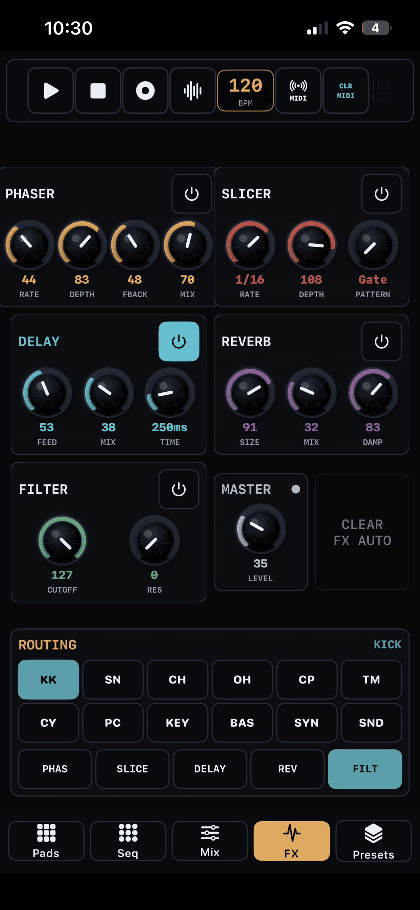Tap the Wi-Fi status icon
The height and width of the screenshot is (910, 420).
click(x=345, y=28)
